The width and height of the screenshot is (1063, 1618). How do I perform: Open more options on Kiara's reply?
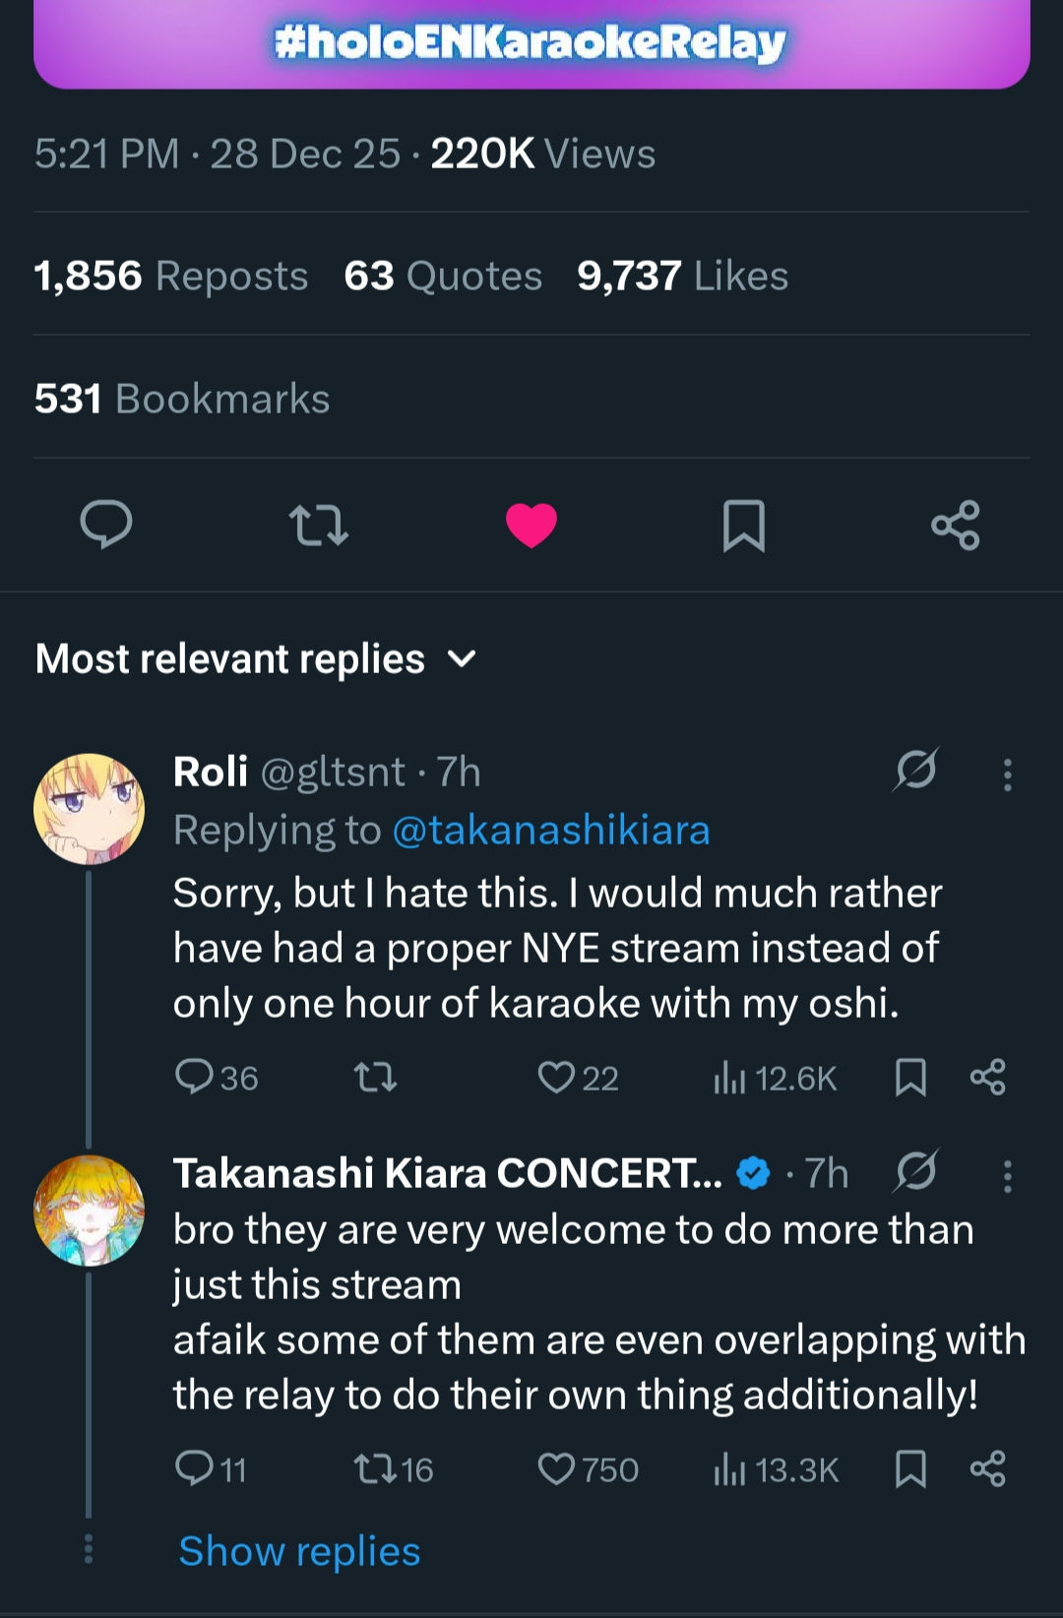[x=1007, y=1175]
